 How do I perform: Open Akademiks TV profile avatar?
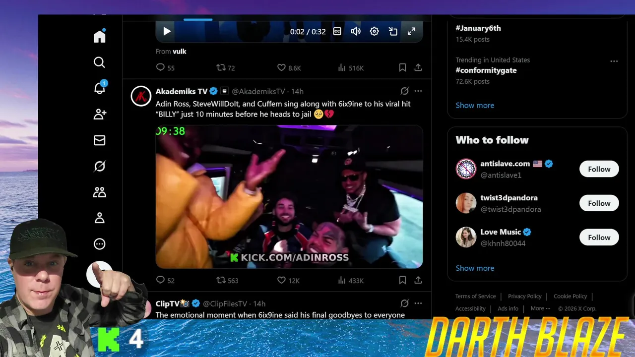[141, 96]
